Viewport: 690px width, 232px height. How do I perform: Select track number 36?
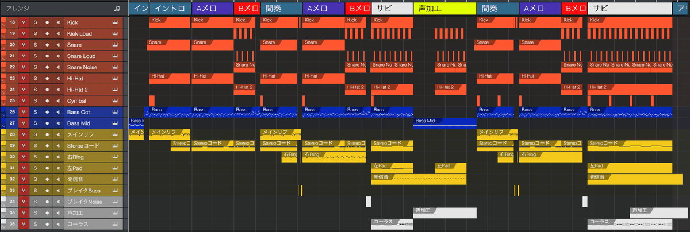12,224
